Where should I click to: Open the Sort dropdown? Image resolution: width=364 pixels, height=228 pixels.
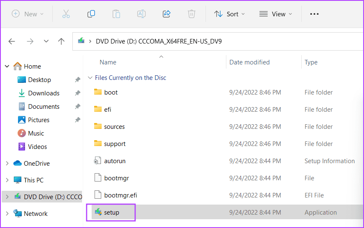tap(229, 14)
